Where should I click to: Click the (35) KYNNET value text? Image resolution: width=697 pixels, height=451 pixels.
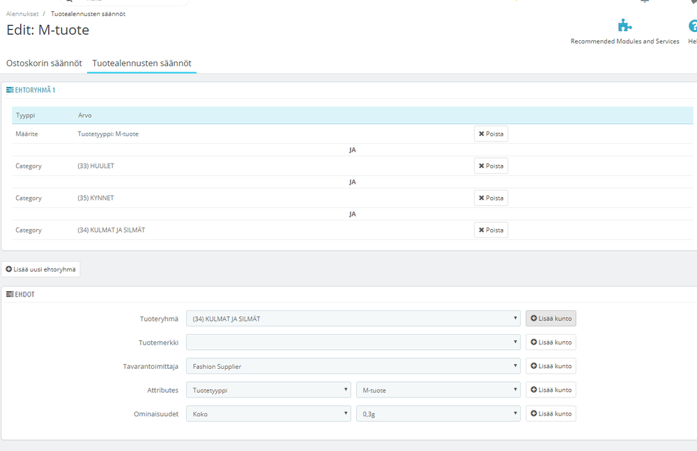coord(95,198)
